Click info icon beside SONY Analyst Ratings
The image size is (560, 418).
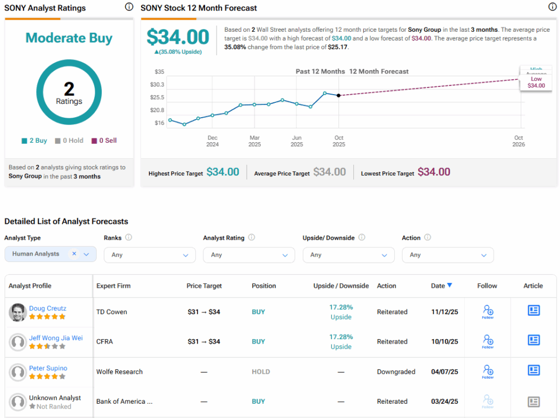tap(129, 7)
